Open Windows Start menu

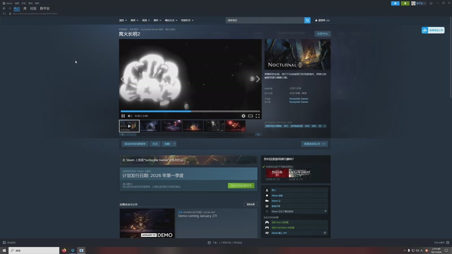[x=4, y=251]
